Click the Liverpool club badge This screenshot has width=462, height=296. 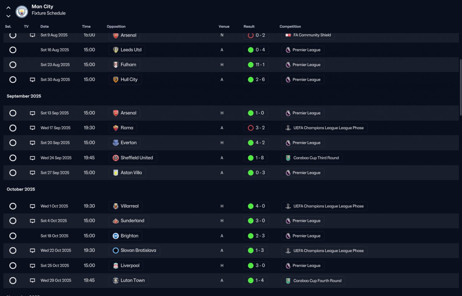pyautogui.click(x=115, y=266)
